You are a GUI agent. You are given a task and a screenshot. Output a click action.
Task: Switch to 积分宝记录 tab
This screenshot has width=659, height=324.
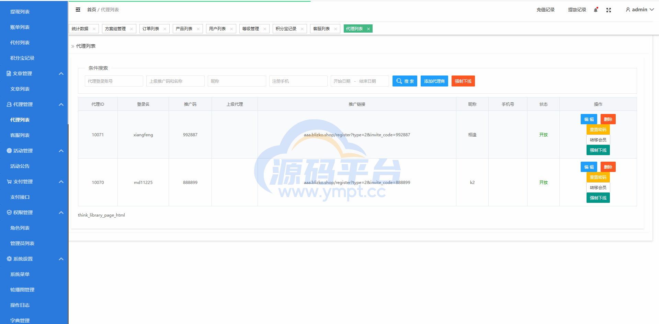click(x=286, y=29)
